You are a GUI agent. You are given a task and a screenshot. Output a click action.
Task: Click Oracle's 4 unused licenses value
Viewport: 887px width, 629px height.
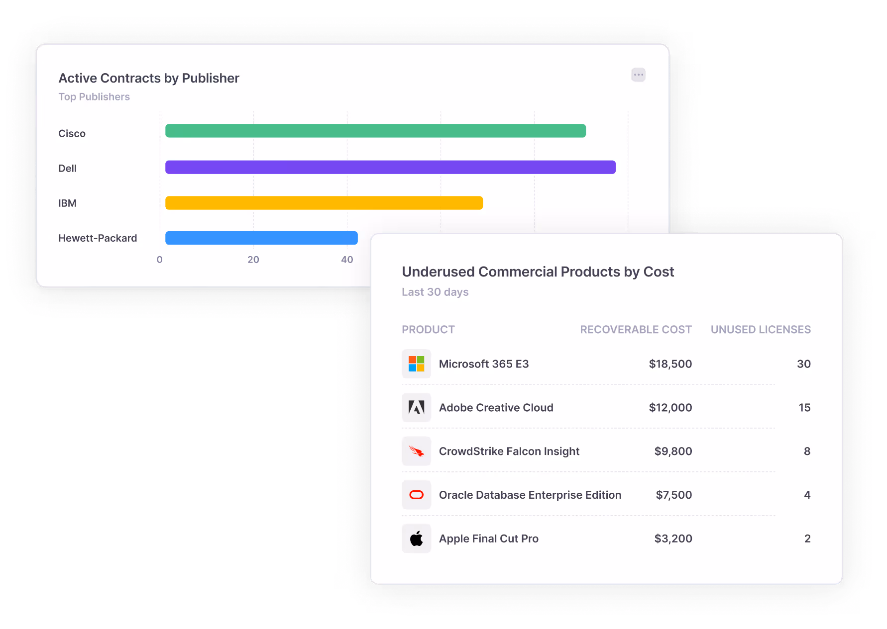coord(807,495)
